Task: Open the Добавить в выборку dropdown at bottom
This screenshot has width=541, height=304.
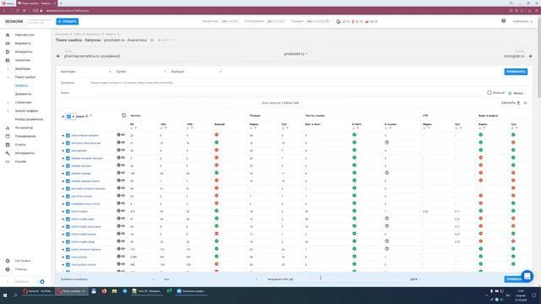Action: 107,280
